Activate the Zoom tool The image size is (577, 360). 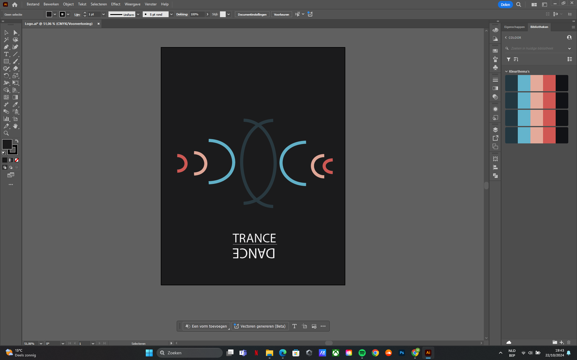6,133
